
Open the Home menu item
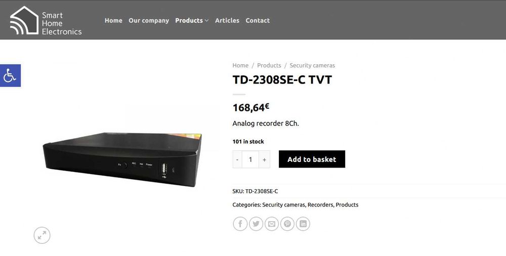pyautogui.click(x=113, y=20)
